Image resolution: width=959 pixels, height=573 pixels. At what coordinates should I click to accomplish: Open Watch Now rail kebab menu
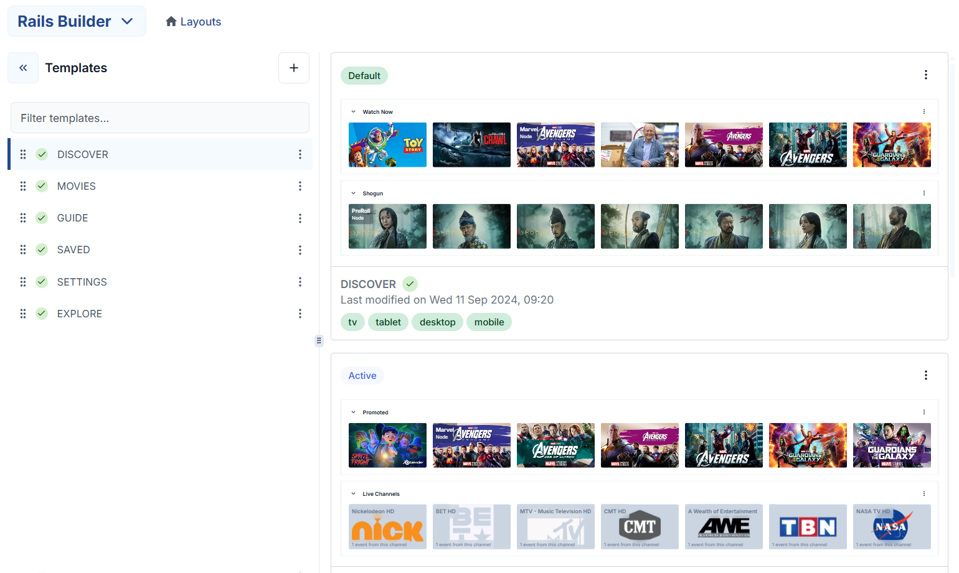point(924,112)
